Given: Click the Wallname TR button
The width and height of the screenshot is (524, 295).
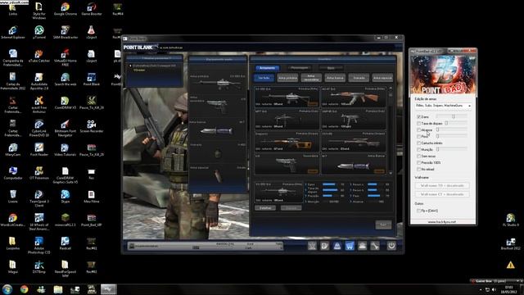Looking at the screenshot, I should 442,185.
